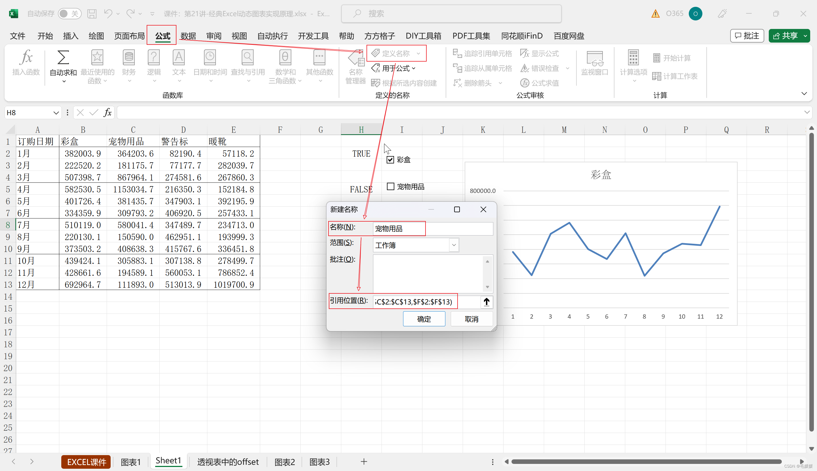Click the search (搜索) box
This screenshot has width=817, height=471.
451,14
